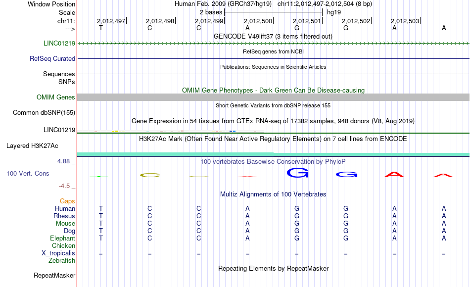Click the green LINC01219 GENCODE track label
Screen dimensions: 470x287
[59, 43]
